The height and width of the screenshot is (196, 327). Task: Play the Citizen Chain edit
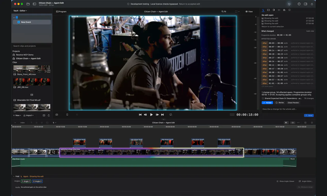point(151,115)
